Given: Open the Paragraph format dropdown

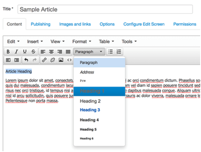Looking at the screenshot, I should pyautogui.click(x=89, y=52).
